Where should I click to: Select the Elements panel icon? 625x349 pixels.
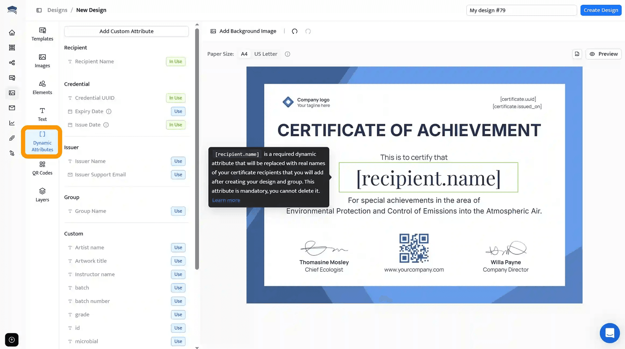point(42,87)
